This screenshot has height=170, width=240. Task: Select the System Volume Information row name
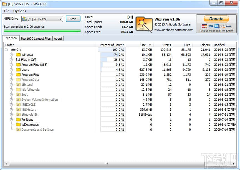point(40,100)
